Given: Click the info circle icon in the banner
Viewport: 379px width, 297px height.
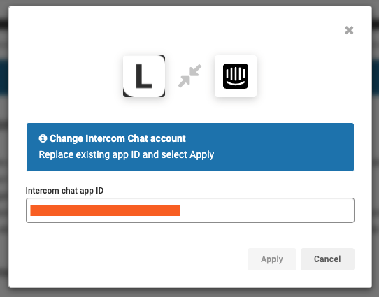Looking at the screenshot, I should [x=43, y=138].
